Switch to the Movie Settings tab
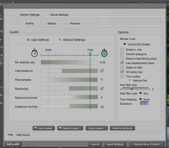The image size is (169, 148). [59, 15]
